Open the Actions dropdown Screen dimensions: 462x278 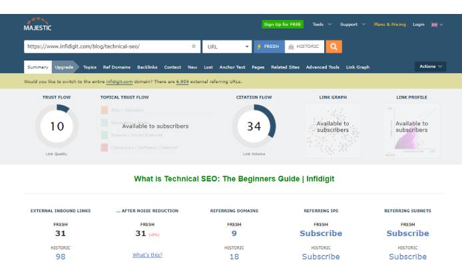click(x=430, y=67)
